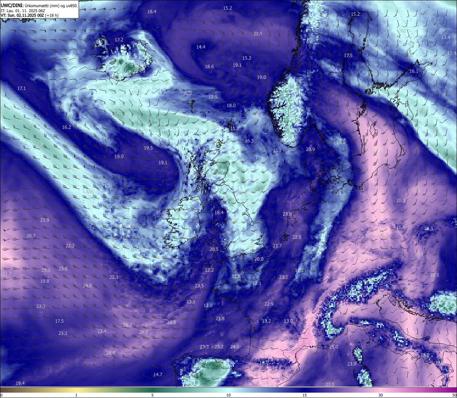This screenshot has width=457, height=398.
Task: Click the 13.2 value label
Action: click(266, 321)
